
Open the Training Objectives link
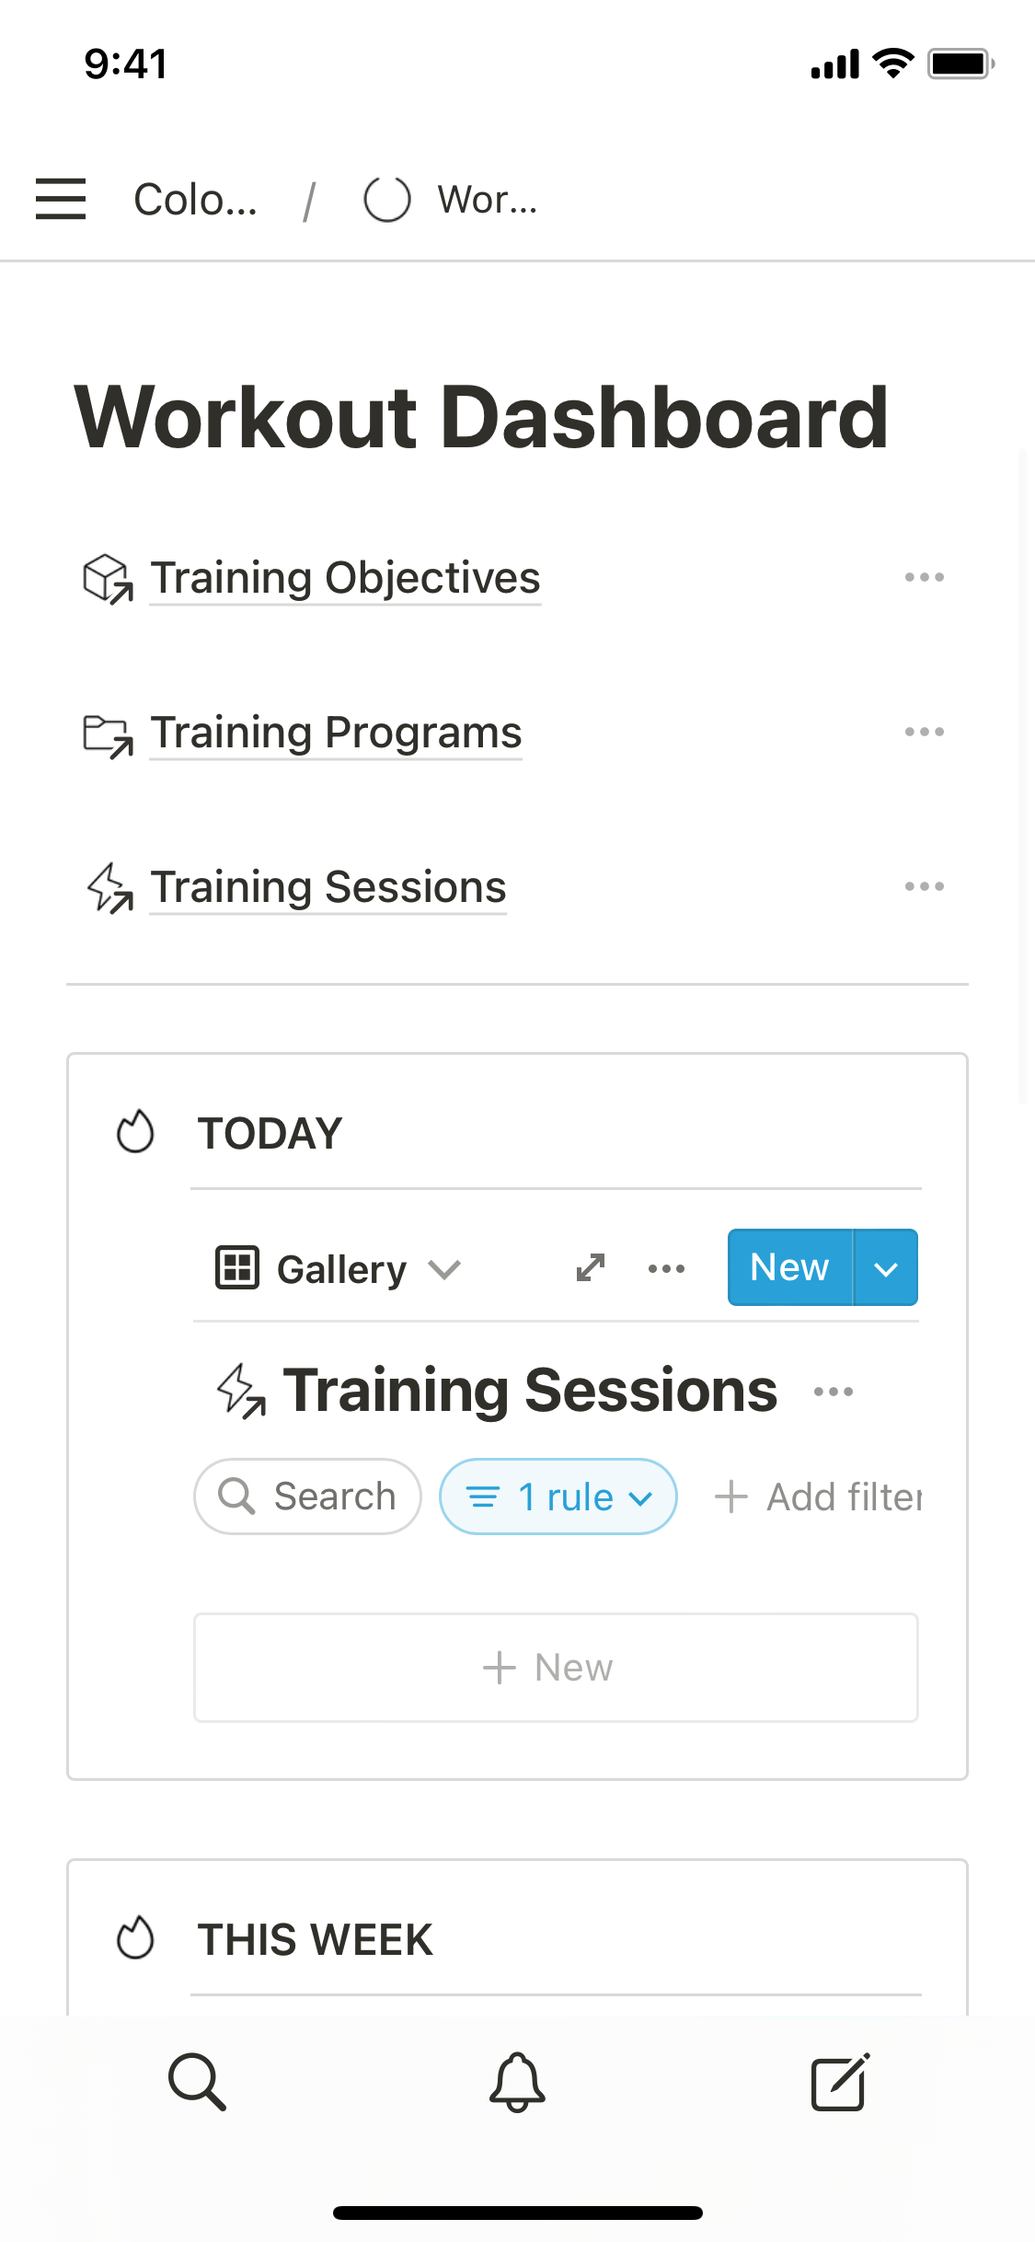345,578
